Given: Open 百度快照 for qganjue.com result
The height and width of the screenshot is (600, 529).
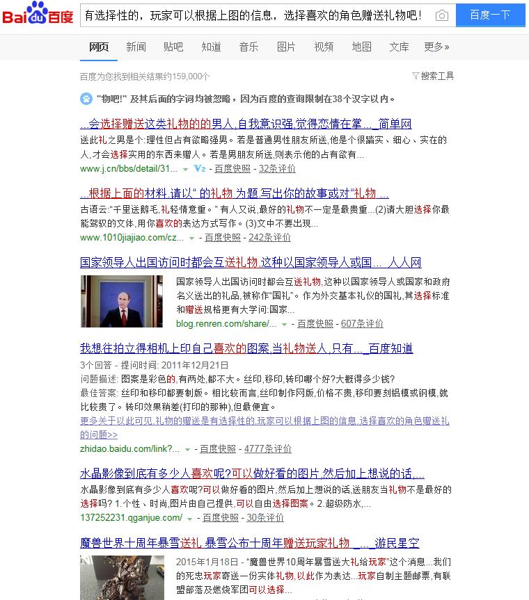Looking at the screenshot, I should pos(221,518).
